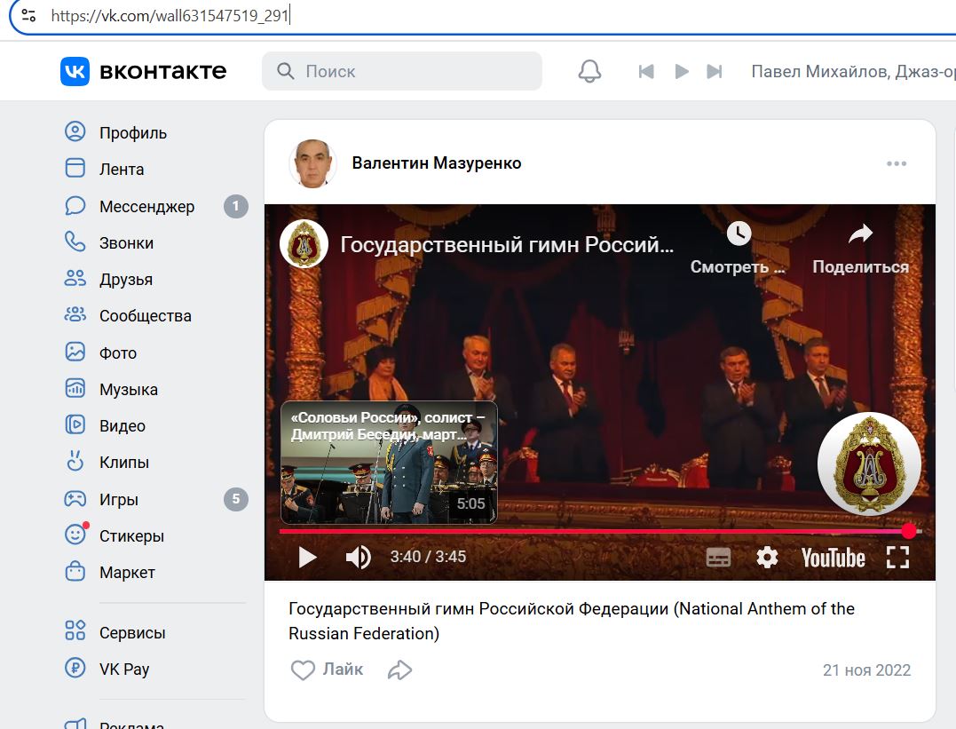Open suggested video «Соловьи России» thumbnail
Image resolution: width=956 pixels, height=729 pixels.
389,463
